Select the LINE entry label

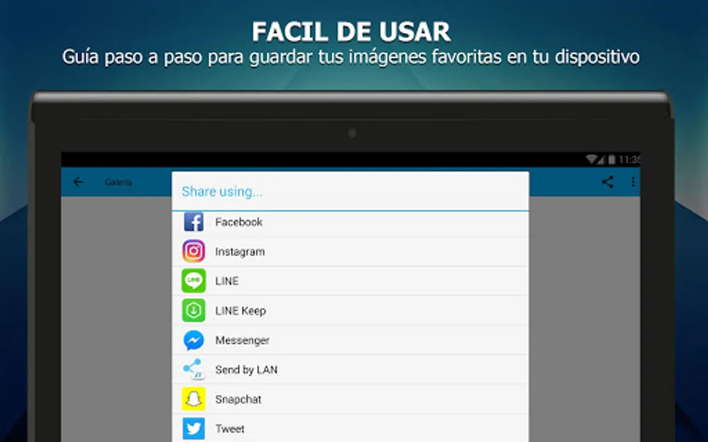[227, 281]
